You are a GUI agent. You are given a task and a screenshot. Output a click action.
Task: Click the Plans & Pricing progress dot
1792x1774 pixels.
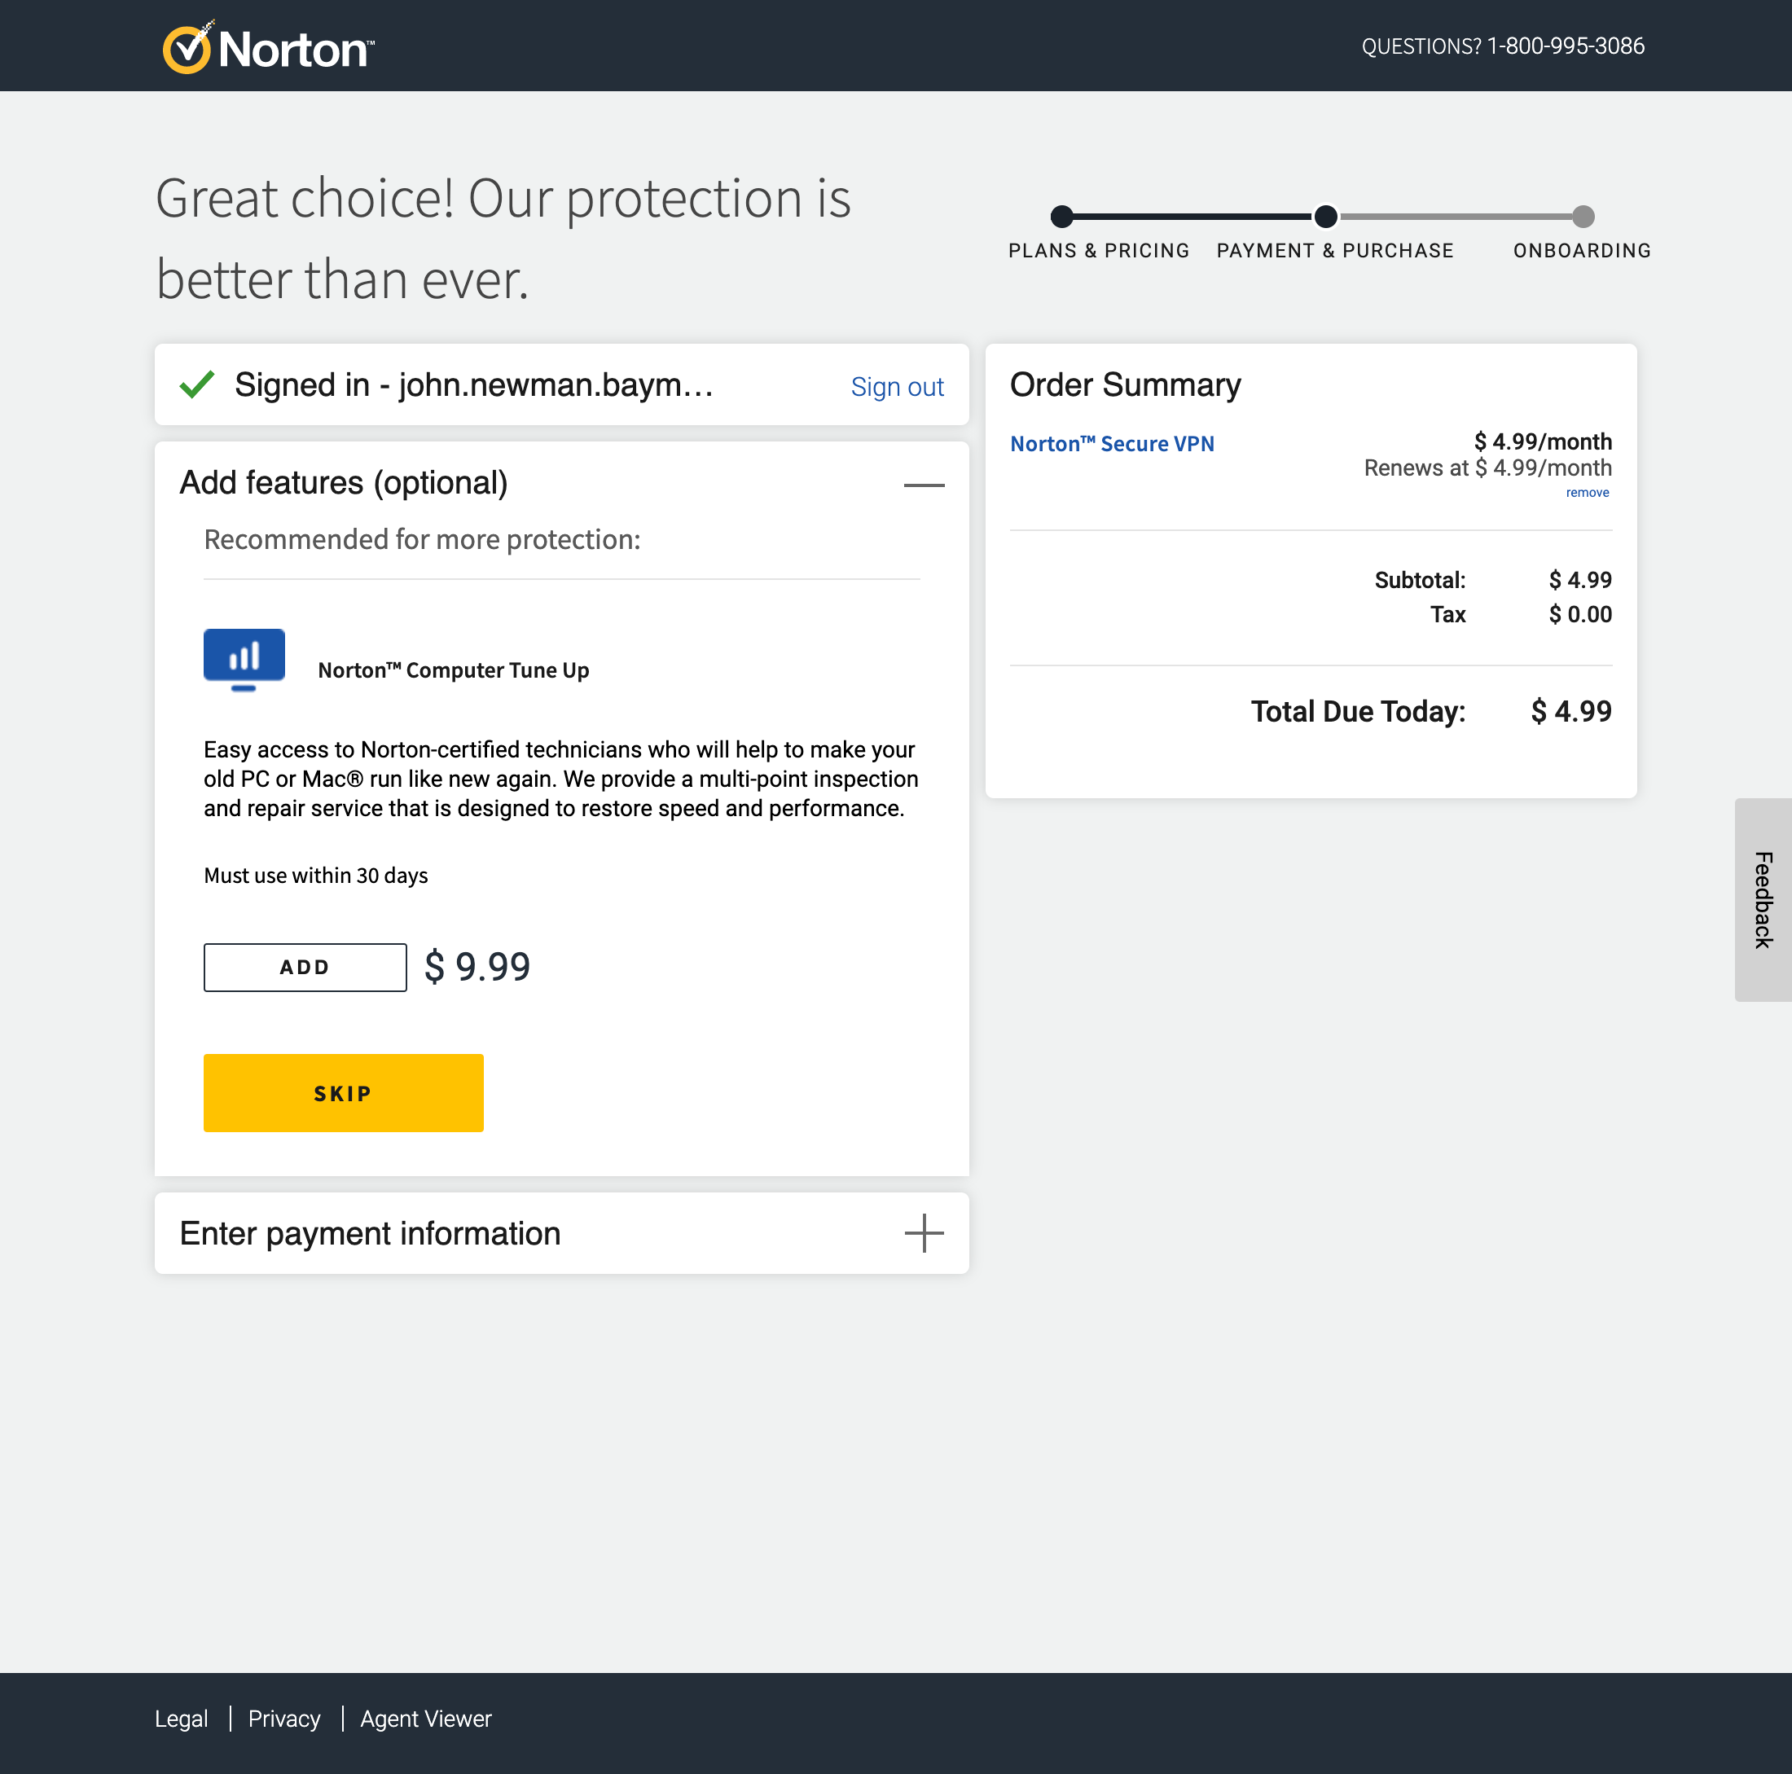[1063, 217]
